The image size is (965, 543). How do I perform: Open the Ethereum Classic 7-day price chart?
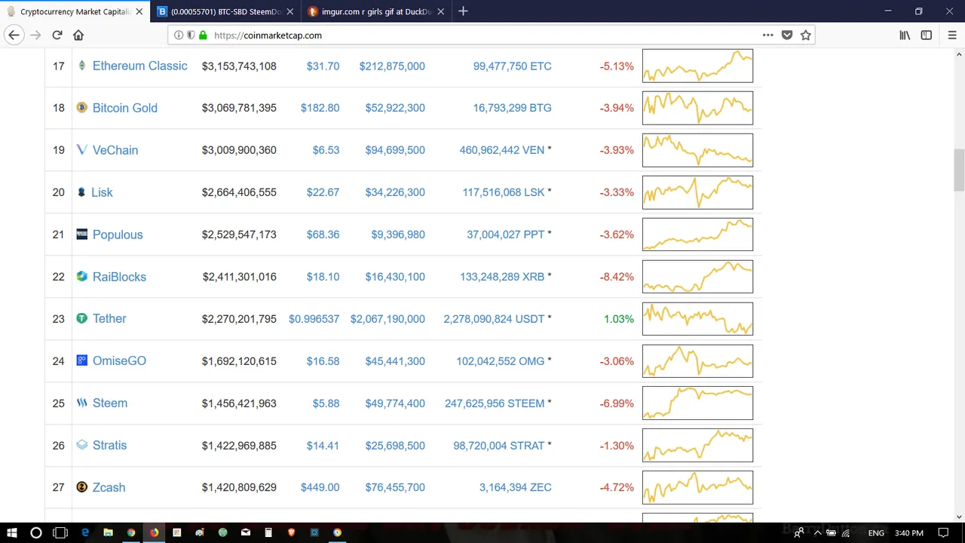click(697, 66)
